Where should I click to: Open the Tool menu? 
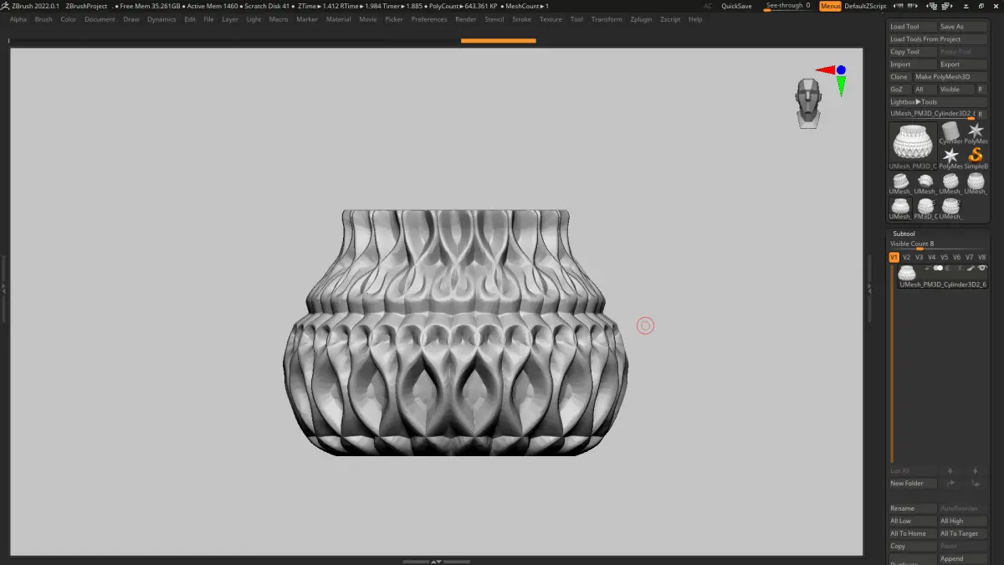pyautogui.click(x=576, y=19)
